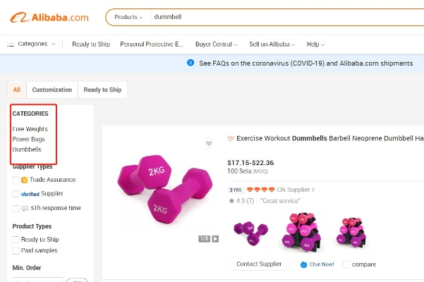Click the Verified supplier badge

(30, 194)
